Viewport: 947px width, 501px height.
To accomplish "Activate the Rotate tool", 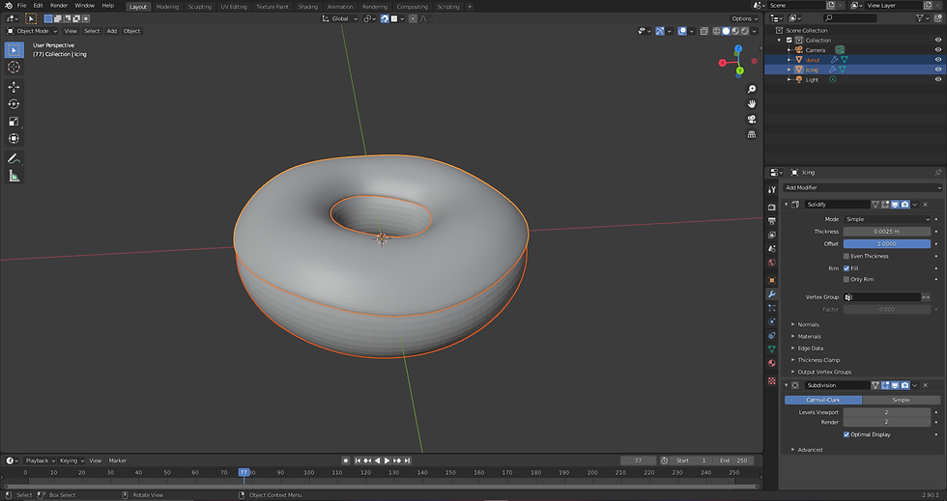I will tap(14, 104).
